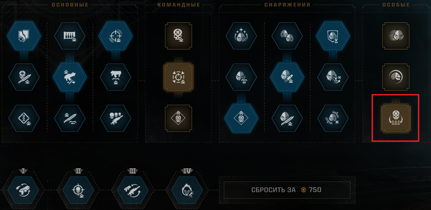Select the diamond skull perk in КОМАНДНЫЕ

(178, 118)
